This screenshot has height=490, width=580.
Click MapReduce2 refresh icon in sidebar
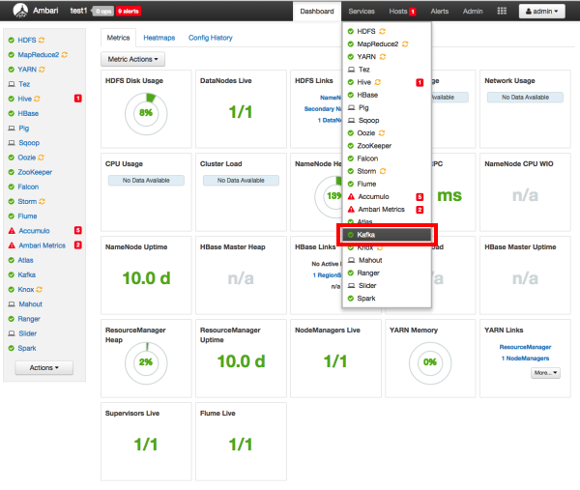tap(65, 55)
